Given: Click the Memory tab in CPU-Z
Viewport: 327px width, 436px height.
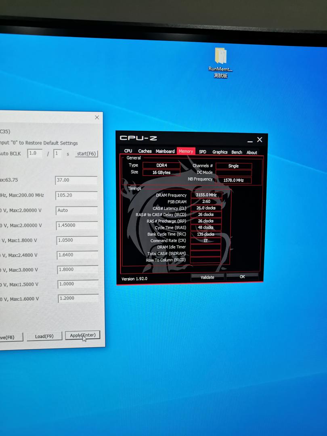Looking at the screenshot, I should [186, 151].
